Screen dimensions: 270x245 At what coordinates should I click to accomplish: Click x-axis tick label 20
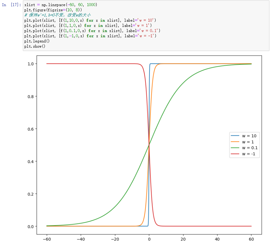tap(183, 239)
